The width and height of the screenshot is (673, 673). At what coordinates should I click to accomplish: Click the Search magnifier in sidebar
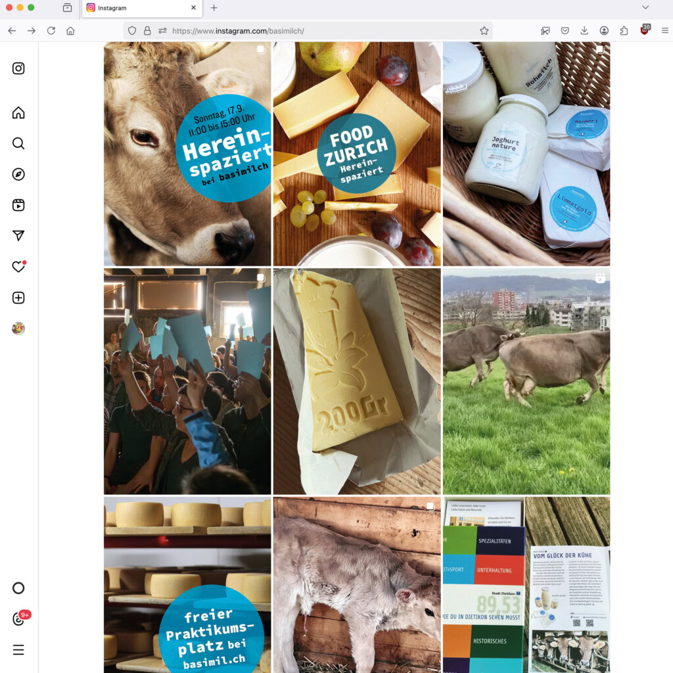click(x=18, y=143)
